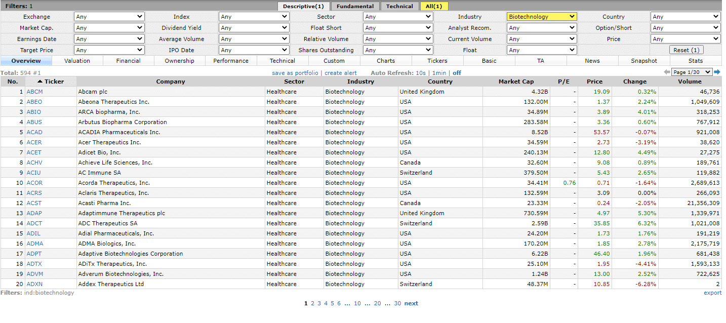Open the ADPT ticker link
Screen dimensions: 726x323
click(x=34, y=254)
